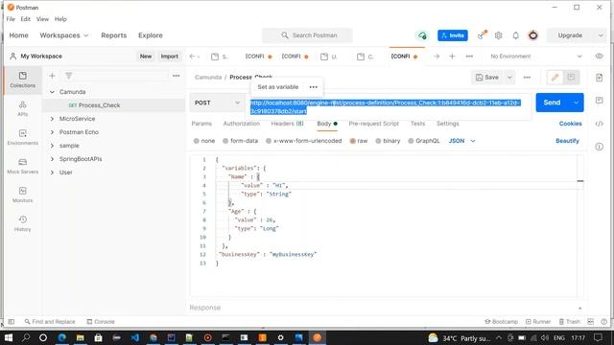
Task: Open the No Environment dropdown
Action: tap(535, 57)
